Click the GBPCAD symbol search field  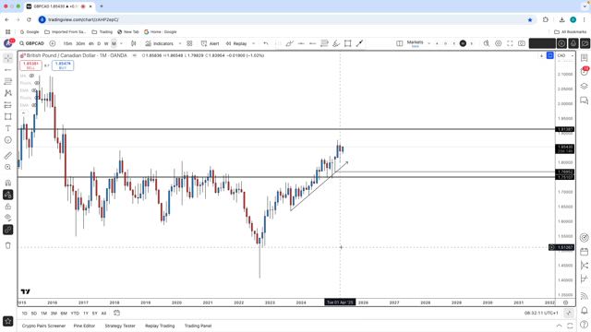coord(31,43)
